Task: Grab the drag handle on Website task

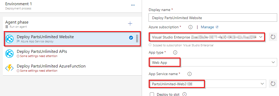Action: click(137, 39)
